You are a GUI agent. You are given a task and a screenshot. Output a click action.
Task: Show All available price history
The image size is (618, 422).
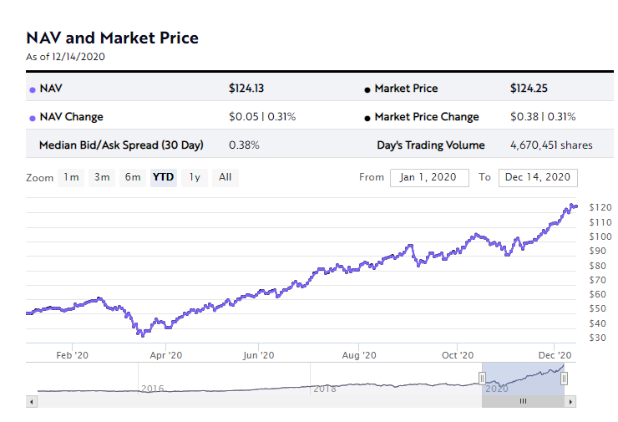[225, 177]
